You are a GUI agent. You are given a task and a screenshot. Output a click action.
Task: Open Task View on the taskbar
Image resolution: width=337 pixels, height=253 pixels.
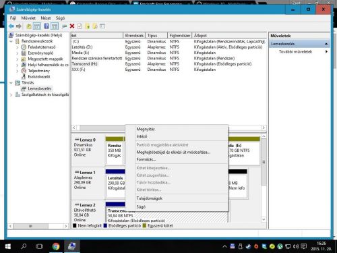39,246
